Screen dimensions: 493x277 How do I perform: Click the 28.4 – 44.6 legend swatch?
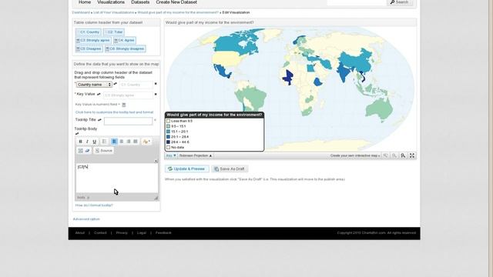(x=168, y=142)
